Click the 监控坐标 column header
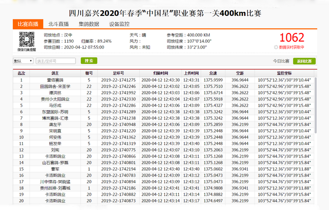This screenshot has width=329, height=210. [284, 74]
